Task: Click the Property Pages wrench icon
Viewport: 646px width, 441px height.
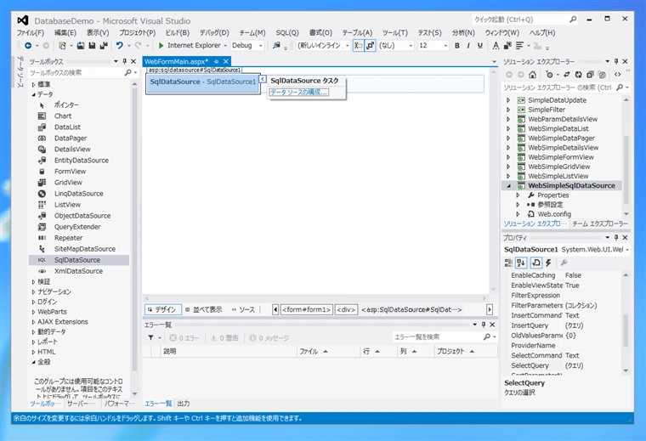Action: pyautogui.click(x=564, y=263)
